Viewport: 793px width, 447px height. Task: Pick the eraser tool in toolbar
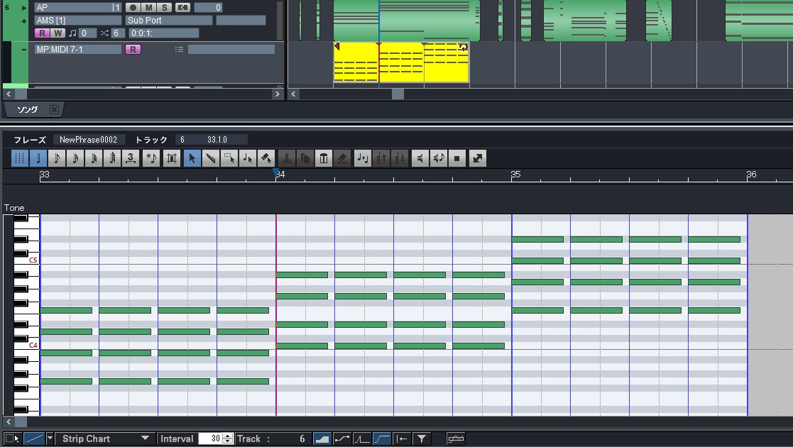[x=266, y=158]
